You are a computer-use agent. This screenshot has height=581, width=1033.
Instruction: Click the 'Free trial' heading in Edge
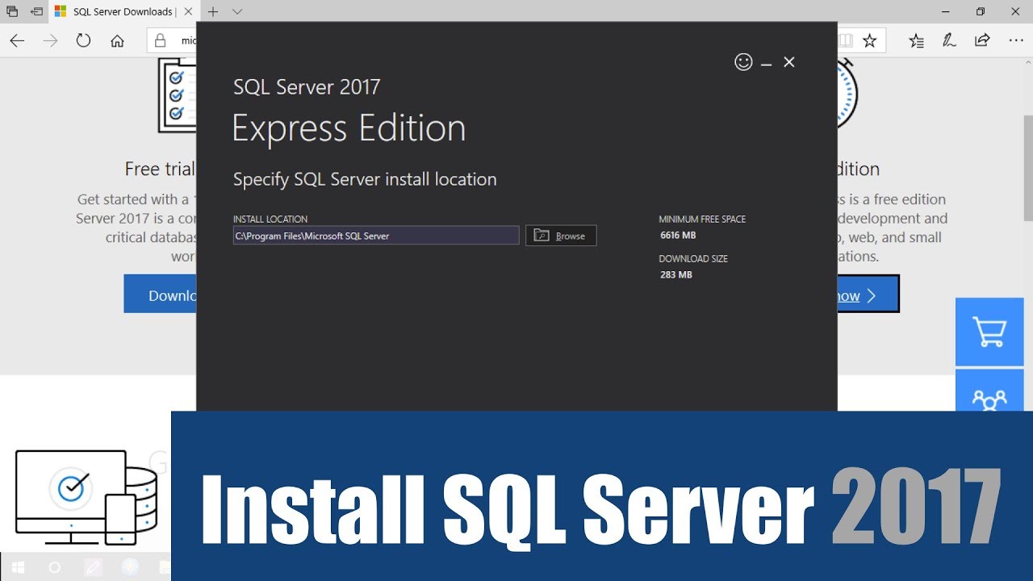coord(160,169)
